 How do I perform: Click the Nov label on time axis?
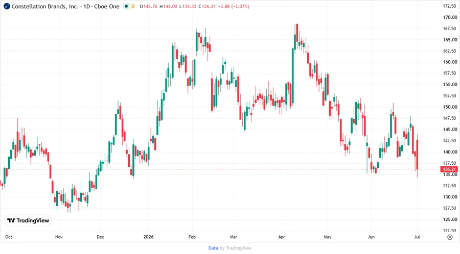[x=59, y=237]
